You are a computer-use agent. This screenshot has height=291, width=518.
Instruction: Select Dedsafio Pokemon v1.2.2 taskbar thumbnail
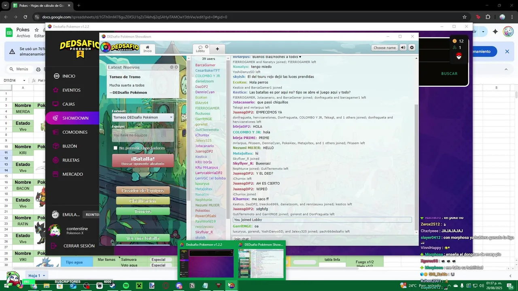pos(206,260)
